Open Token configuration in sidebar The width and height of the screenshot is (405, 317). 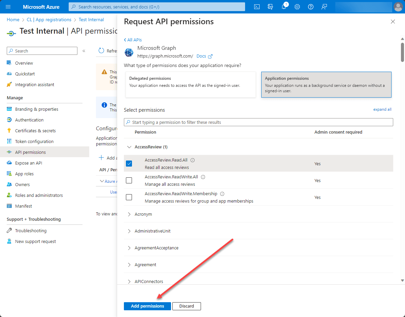[x=34, y=141]
